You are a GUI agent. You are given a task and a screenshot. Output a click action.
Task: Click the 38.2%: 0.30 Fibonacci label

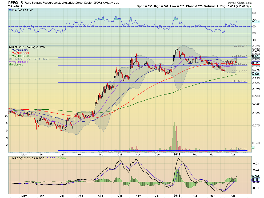239,64
